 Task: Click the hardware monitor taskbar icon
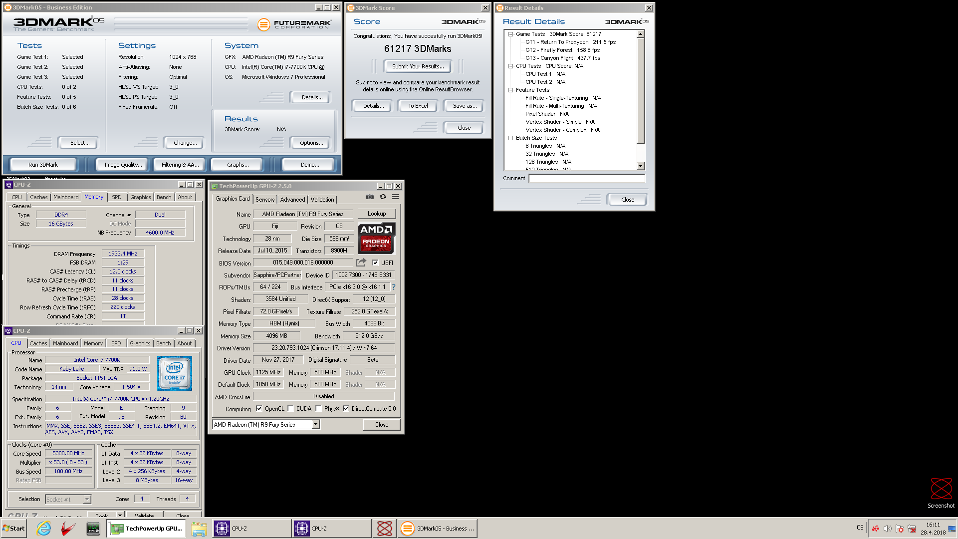point(93,529)
